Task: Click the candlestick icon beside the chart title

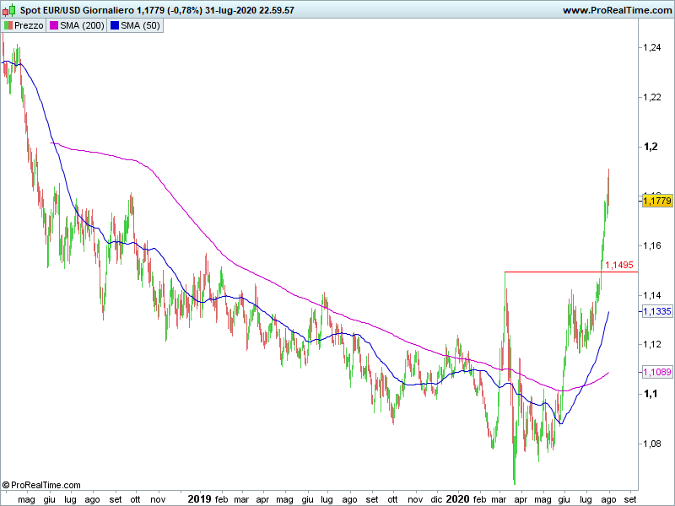Action: click(x=8, y=10)
